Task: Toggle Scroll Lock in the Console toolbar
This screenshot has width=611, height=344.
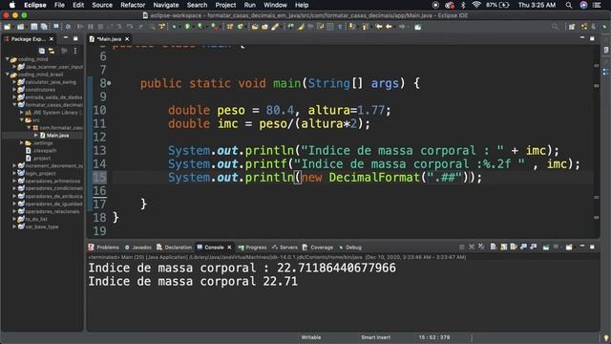Action: (503, 247)
